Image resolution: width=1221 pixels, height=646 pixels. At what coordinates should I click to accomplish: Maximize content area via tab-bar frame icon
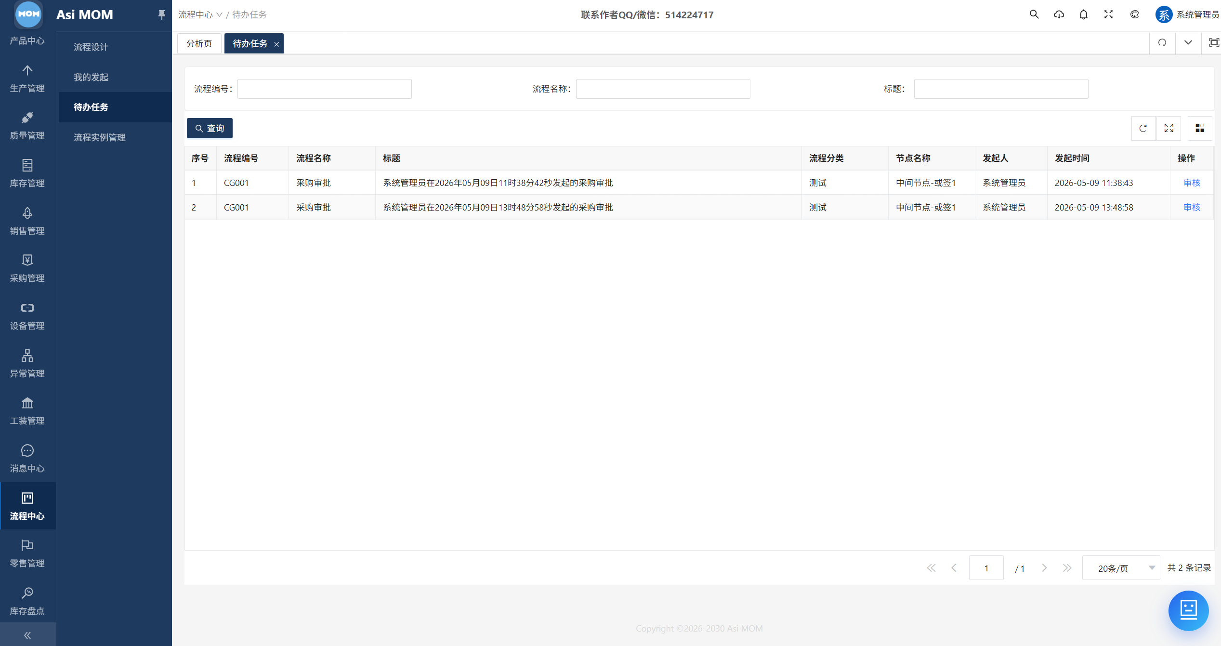[x=1214, y=43]
